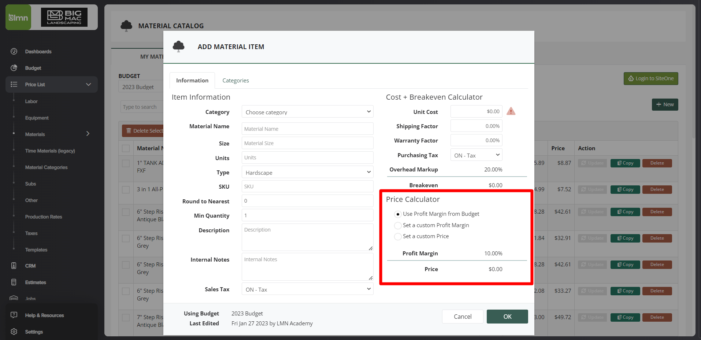Toggle the select-all checkbox in table header

pyautogui.click(x=126, y=148)
